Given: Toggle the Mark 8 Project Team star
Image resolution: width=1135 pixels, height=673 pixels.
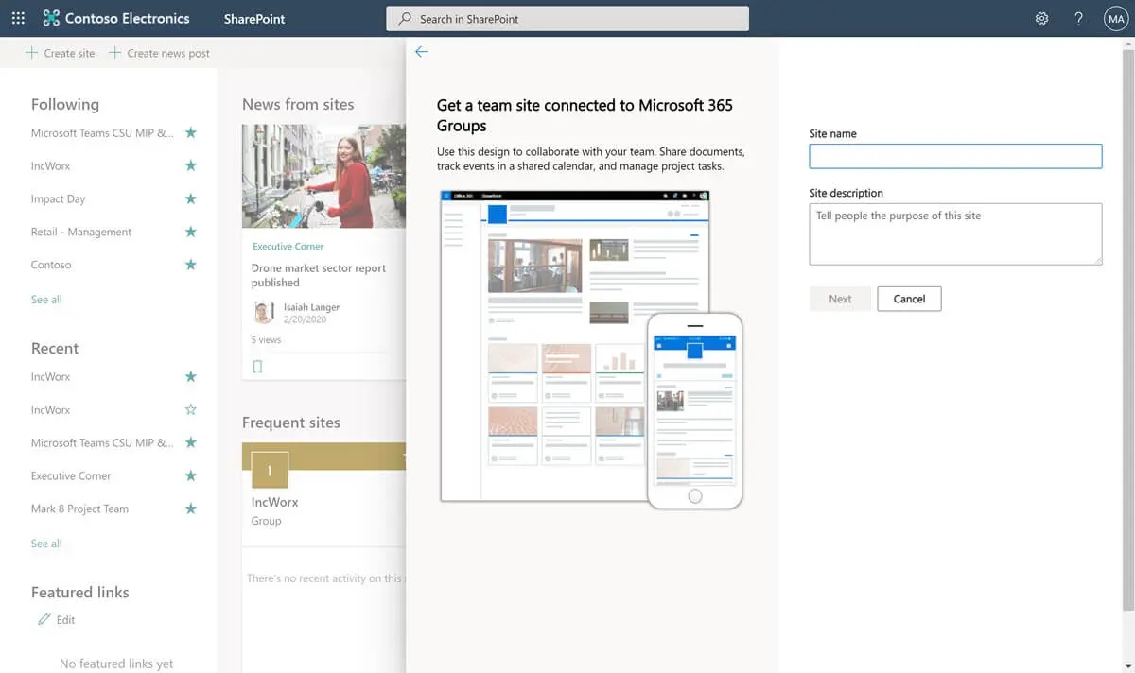Looking at the screenshot, I should [x=190, y=509].
